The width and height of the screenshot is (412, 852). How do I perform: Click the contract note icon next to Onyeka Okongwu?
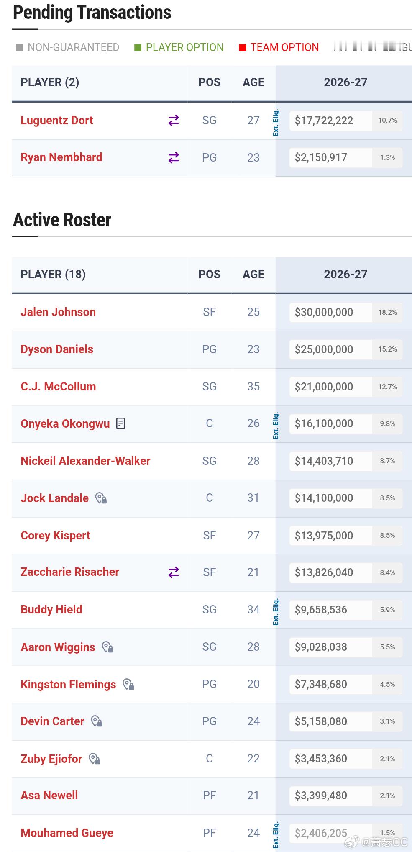tap(120, 423)
